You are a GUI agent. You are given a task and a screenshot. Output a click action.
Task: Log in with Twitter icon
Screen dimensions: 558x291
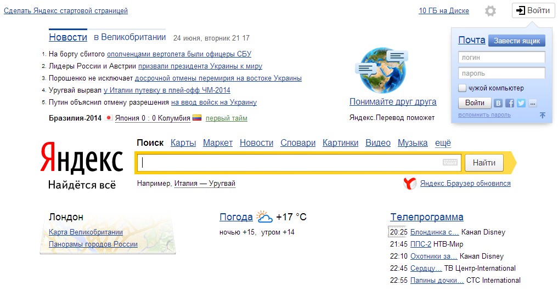(521, 103)
